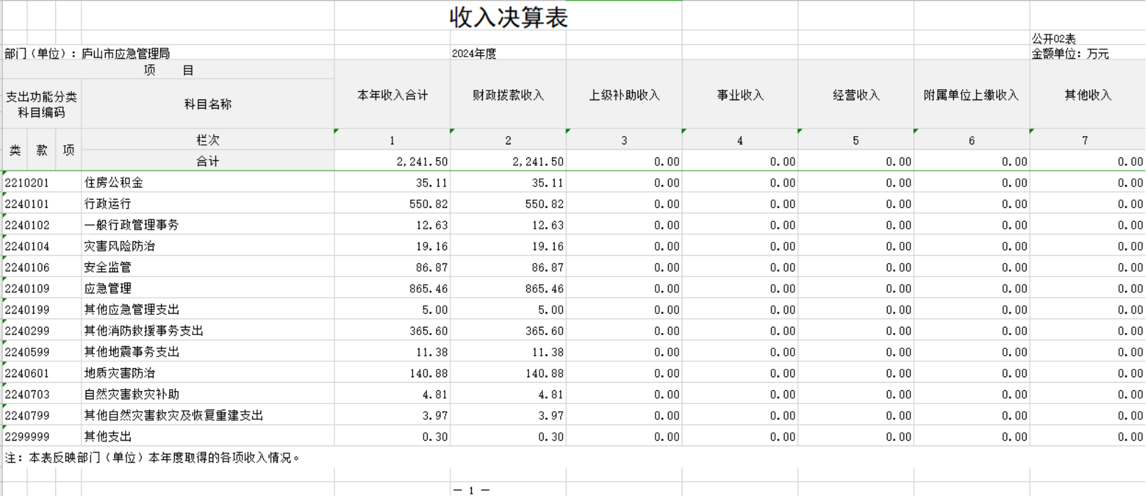
Task: Click the 金额单位：万元 cell
Action: (1070, 53)
